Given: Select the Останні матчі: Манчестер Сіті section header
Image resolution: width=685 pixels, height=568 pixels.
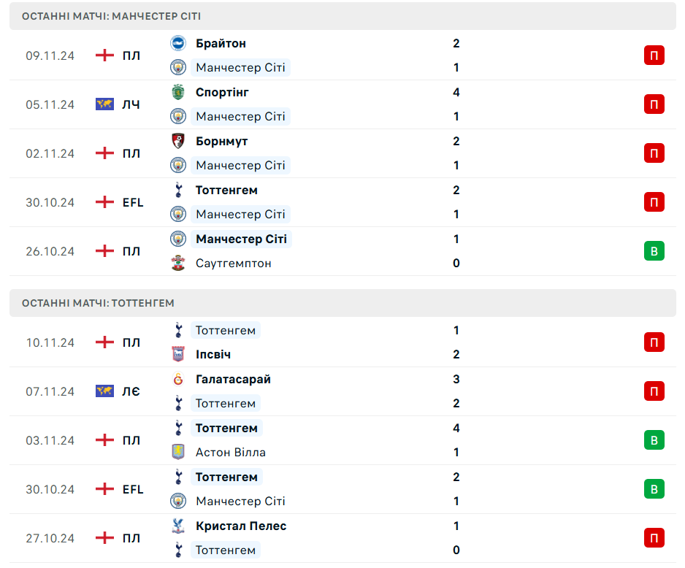Looking at the screenshot, I should pyautogui.click(x=342, y=16).
